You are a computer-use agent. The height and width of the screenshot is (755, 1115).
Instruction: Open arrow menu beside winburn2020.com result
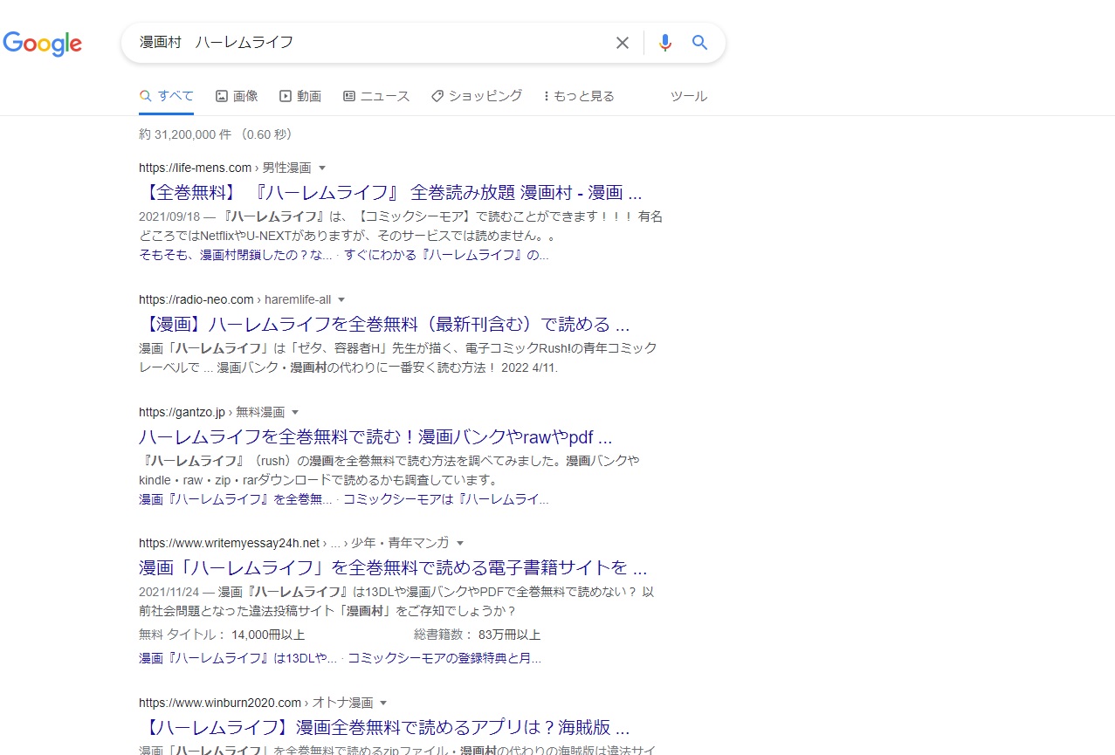(383, 703)
